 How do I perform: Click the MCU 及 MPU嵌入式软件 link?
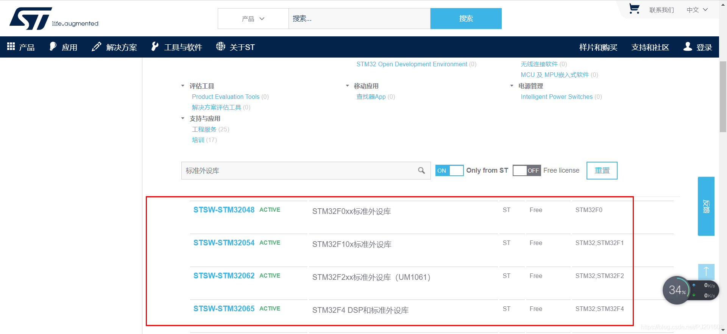click(x=555, y=75)
